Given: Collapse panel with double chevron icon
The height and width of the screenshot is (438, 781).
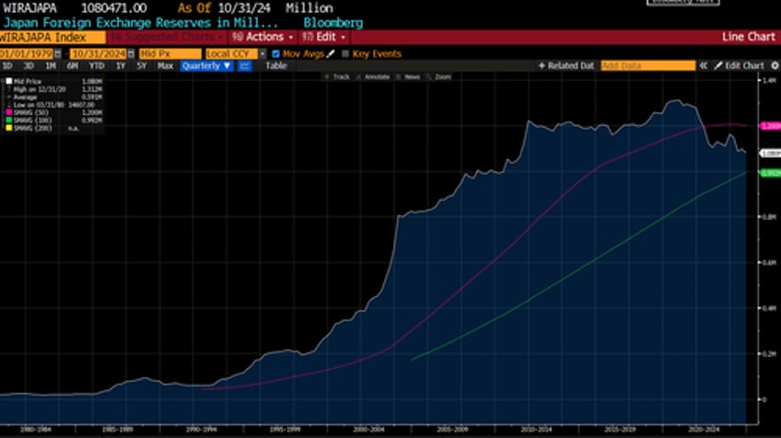Looking at the screenshot, I should (x=704, y=66).
